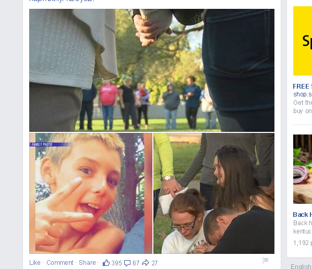Visit the shop.s ad domain link

pos(303,94)
